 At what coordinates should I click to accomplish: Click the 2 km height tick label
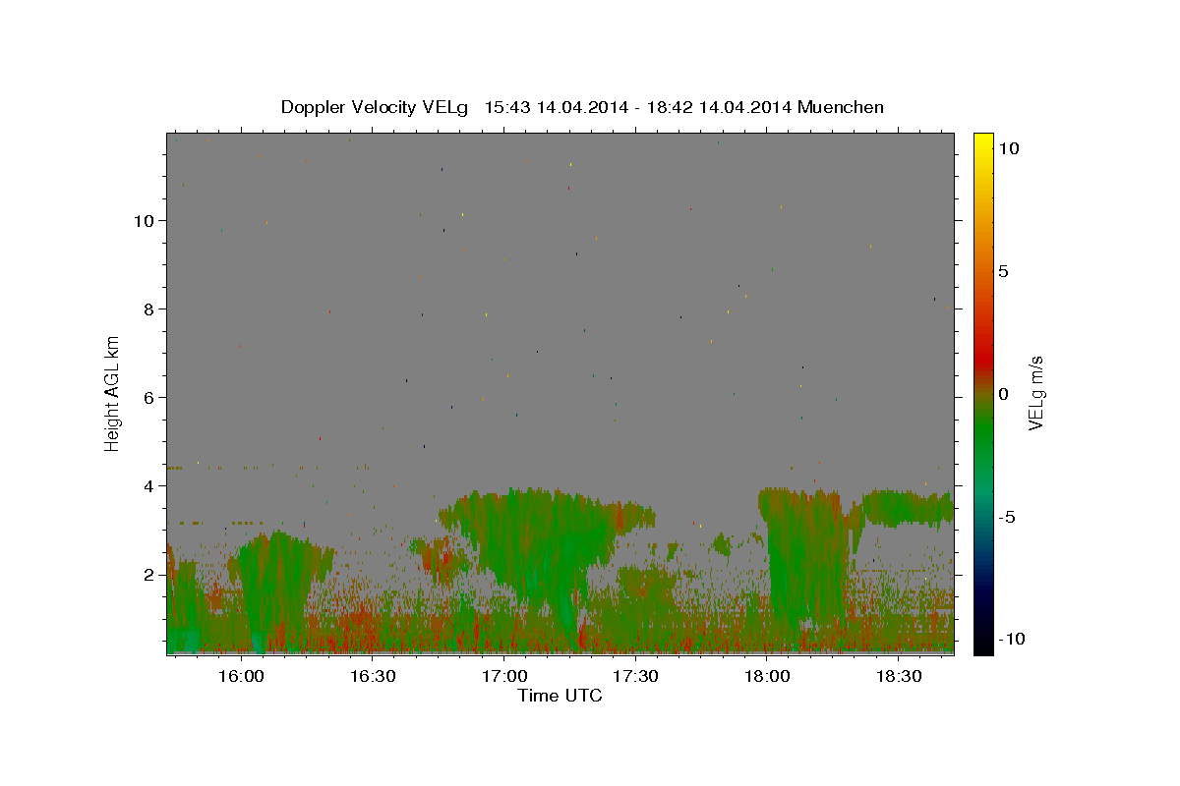point(149,574)
